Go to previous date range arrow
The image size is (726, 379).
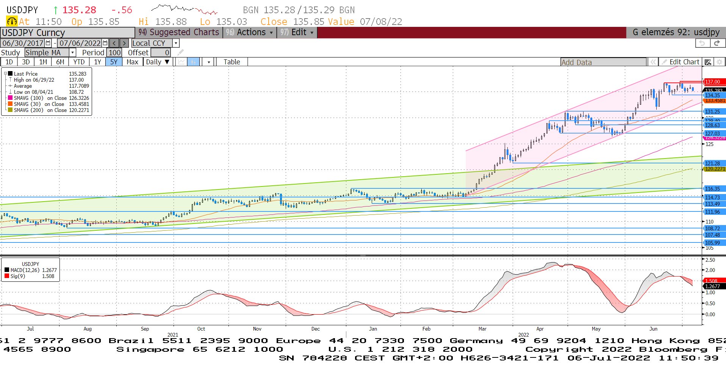[114, 43]
